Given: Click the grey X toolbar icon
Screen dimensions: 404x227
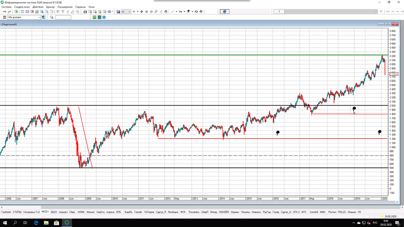Looking at the screenshot, I should (x=381, y=11).
